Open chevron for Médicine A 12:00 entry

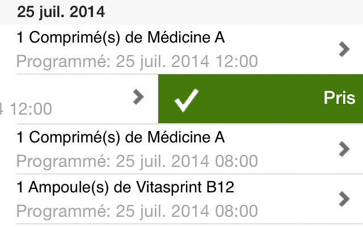[x=343, y=50]
